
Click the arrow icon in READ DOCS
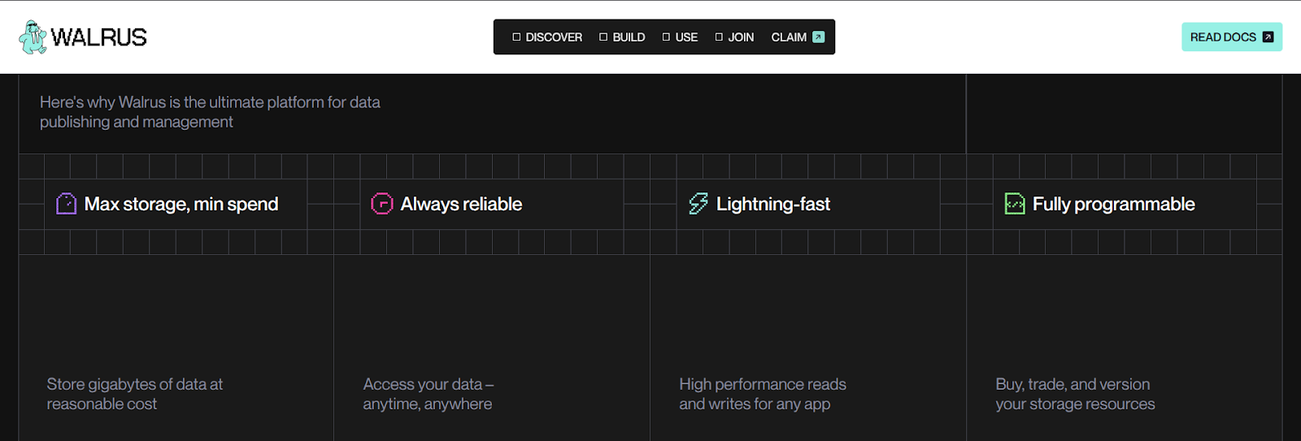[x=1268, y=37]
